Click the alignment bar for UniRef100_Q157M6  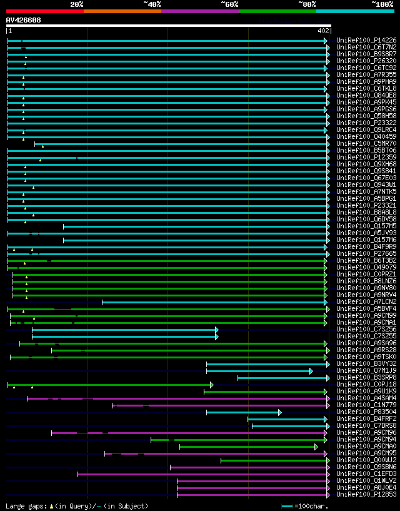pos(196,241)
